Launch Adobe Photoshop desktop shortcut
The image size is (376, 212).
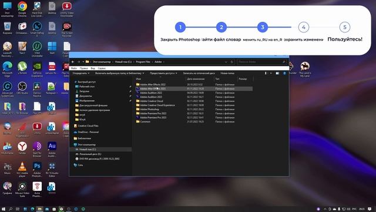click(37, 169)
